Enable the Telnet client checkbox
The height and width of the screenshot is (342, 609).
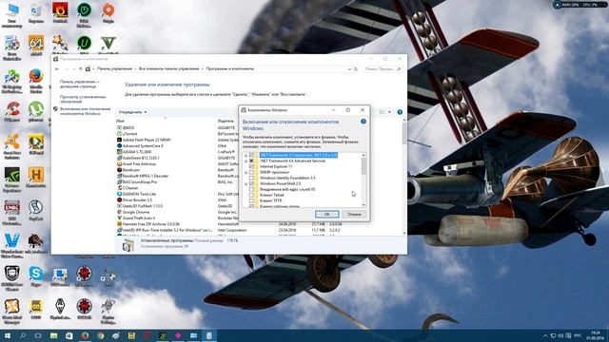point(251,195)
